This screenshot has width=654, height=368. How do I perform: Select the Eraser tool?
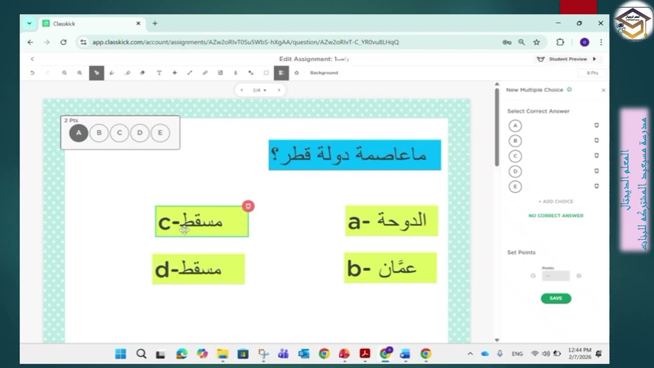point(143,73)
